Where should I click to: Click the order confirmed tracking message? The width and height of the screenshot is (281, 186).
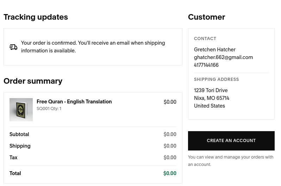93,47
